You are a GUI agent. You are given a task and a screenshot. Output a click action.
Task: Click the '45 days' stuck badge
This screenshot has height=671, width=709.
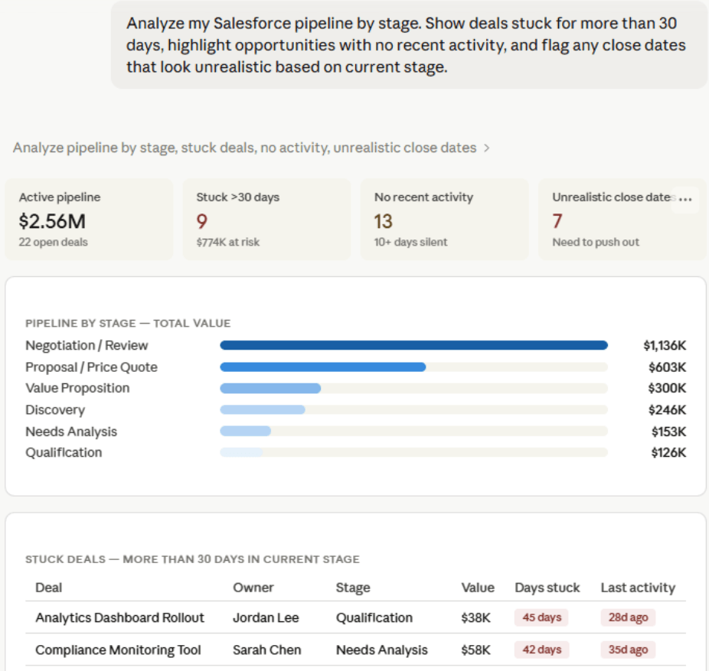click(541, 617)
